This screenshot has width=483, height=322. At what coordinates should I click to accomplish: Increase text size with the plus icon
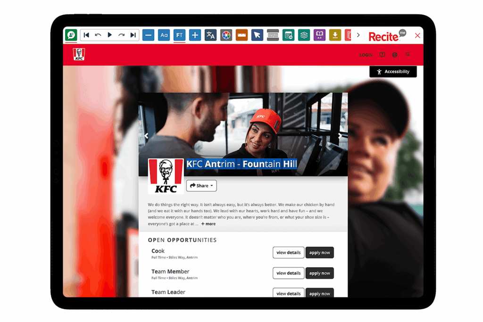click(195, 35)
